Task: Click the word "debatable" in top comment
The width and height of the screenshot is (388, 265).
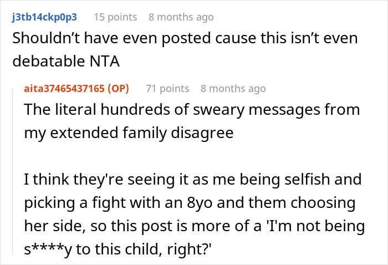Action: [49, 61]
